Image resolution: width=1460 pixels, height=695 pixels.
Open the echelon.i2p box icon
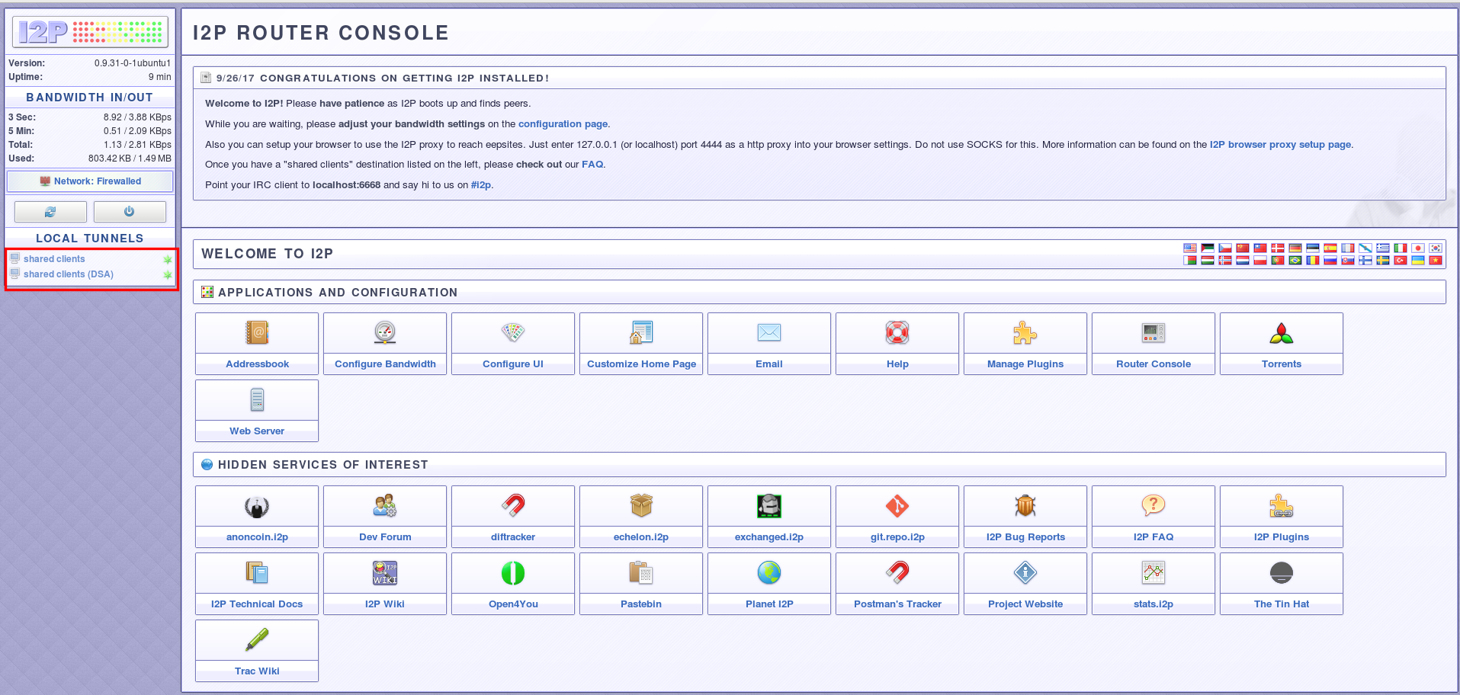tap(641, 506)
